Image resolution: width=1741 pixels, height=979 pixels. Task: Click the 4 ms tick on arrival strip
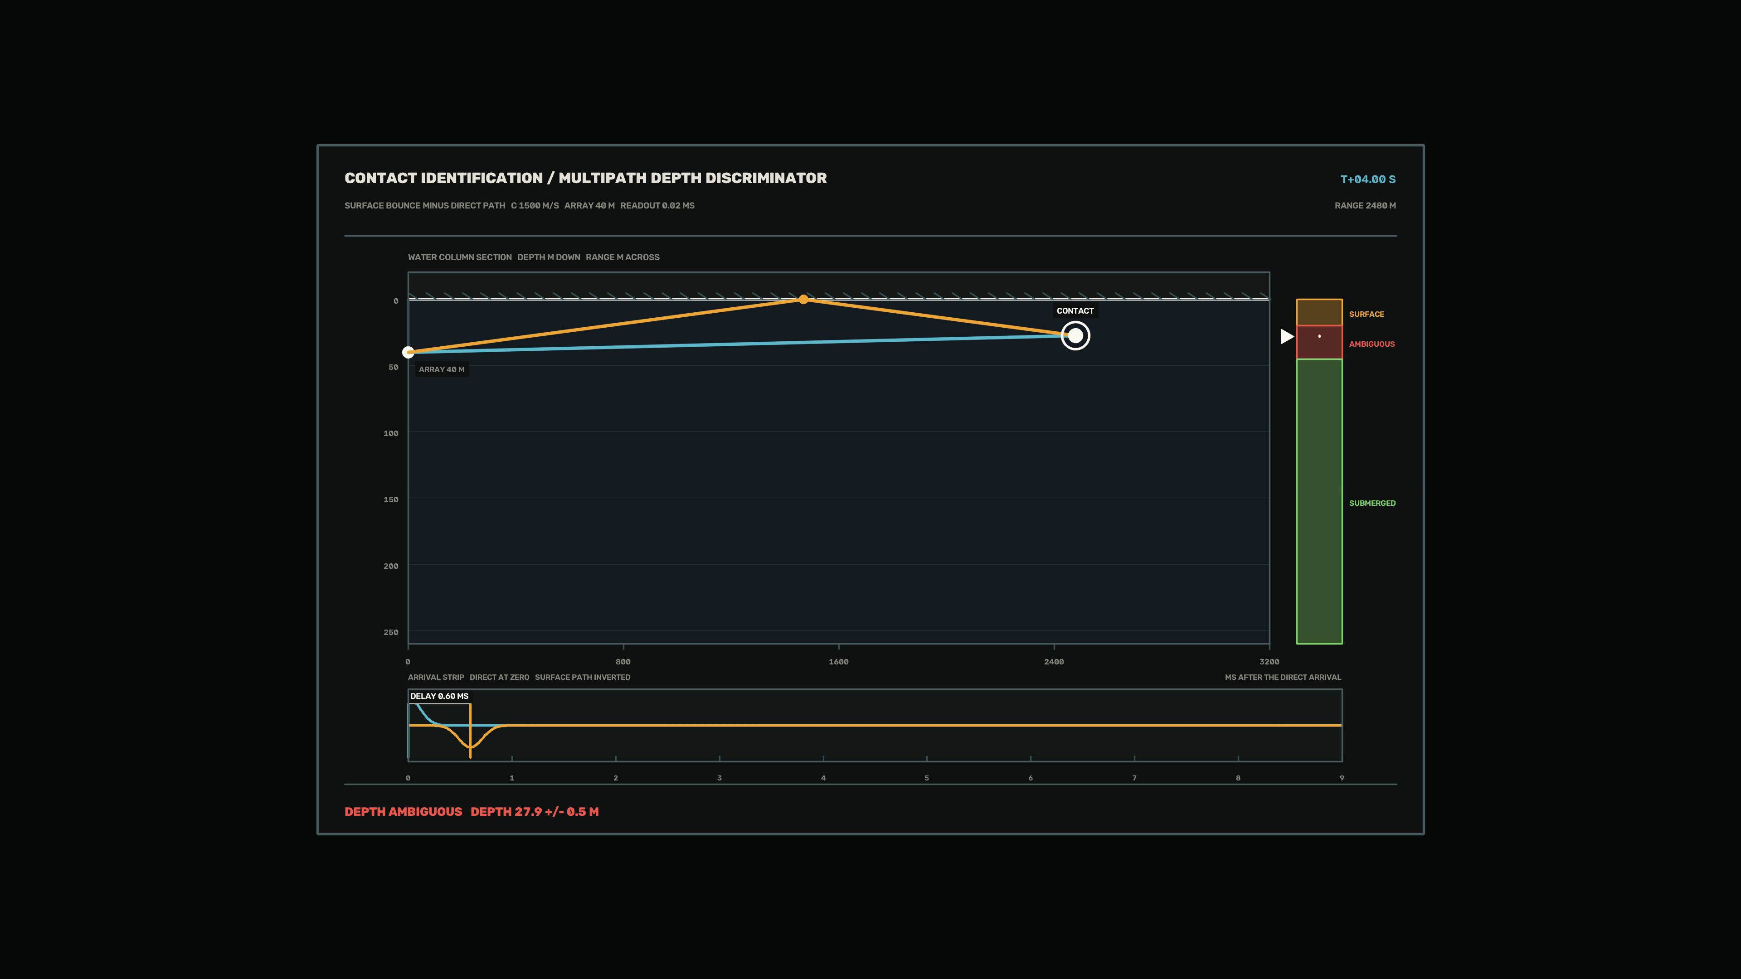(x=823, y=778)
